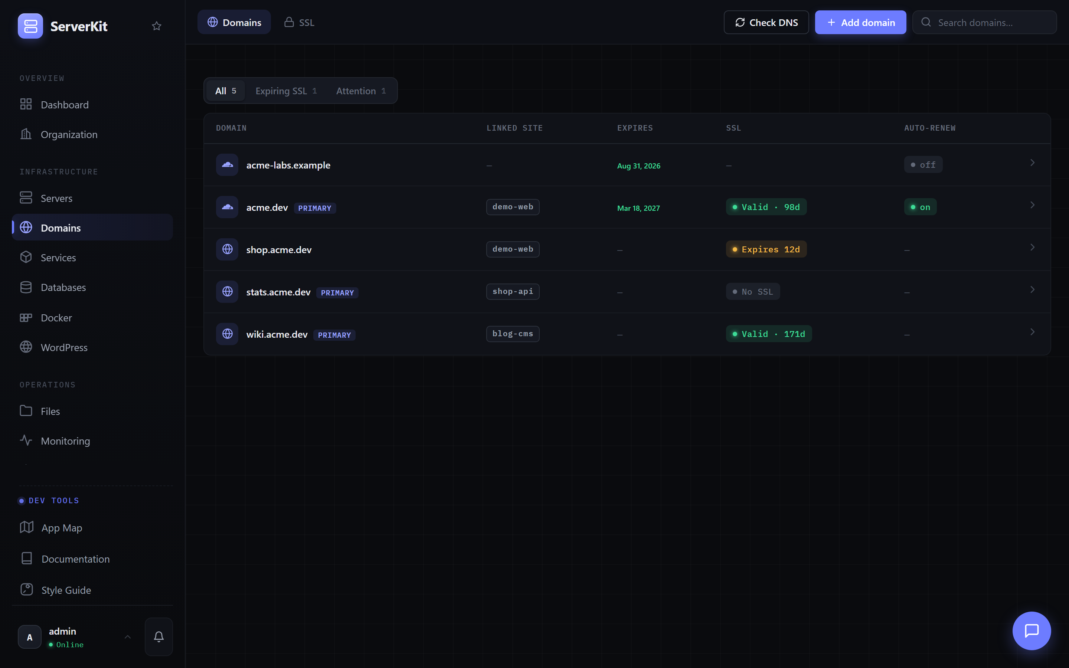
Task: Expand the acme.dev row chevron
Action: pyautogui.click(x=1032, y=205)
